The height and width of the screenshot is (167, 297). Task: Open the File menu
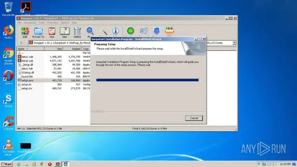coord(19,23)
